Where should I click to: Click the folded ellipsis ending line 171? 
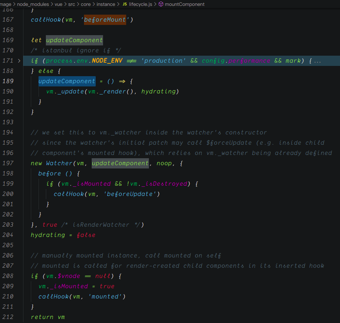[x=318, y=61]
